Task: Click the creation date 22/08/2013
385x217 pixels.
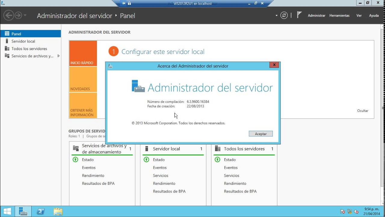Action: pos(196,106)
